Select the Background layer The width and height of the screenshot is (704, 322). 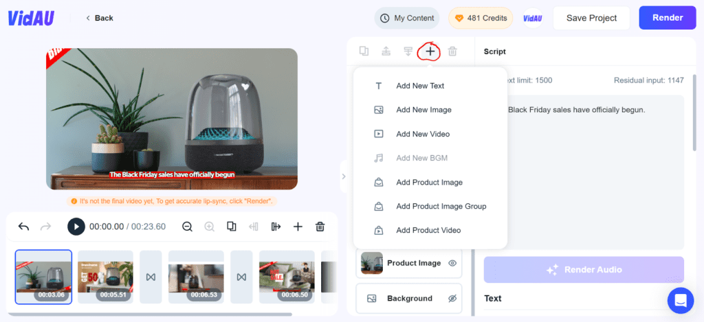[x=409, y=299]
